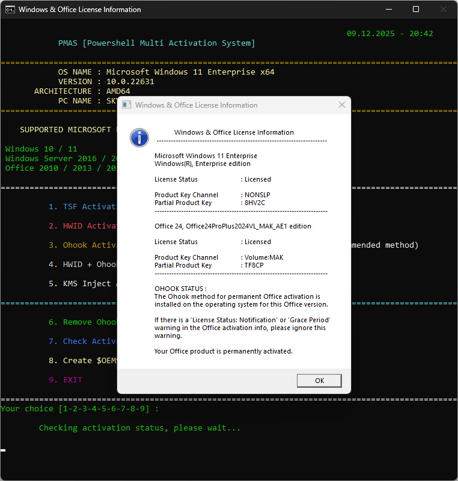Viewport: 458px width, 481px height.
Task: Click the '6. Remove Ohoo' menu line
Action: 82,322
